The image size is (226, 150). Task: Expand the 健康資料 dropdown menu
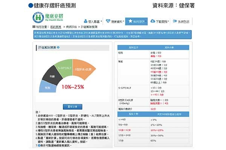117,22
